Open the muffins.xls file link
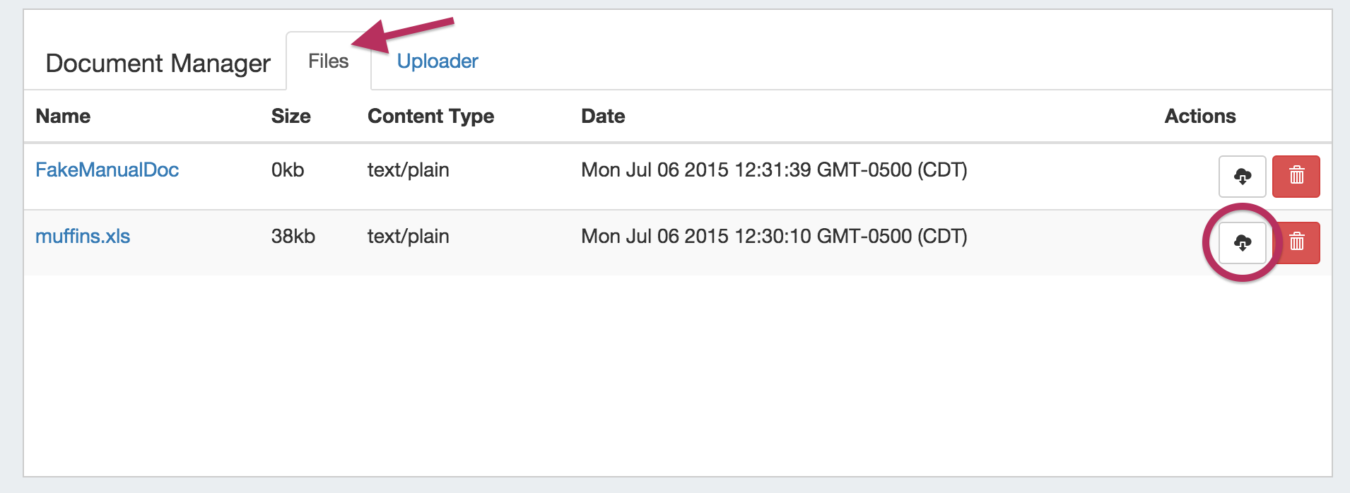 point(83,236)
